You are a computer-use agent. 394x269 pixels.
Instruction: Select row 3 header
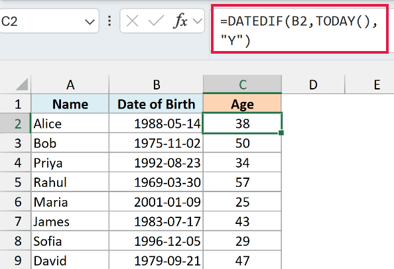15,142
